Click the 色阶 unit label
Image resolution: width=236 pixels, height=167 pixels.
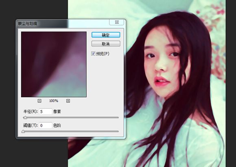coord(57,125)
